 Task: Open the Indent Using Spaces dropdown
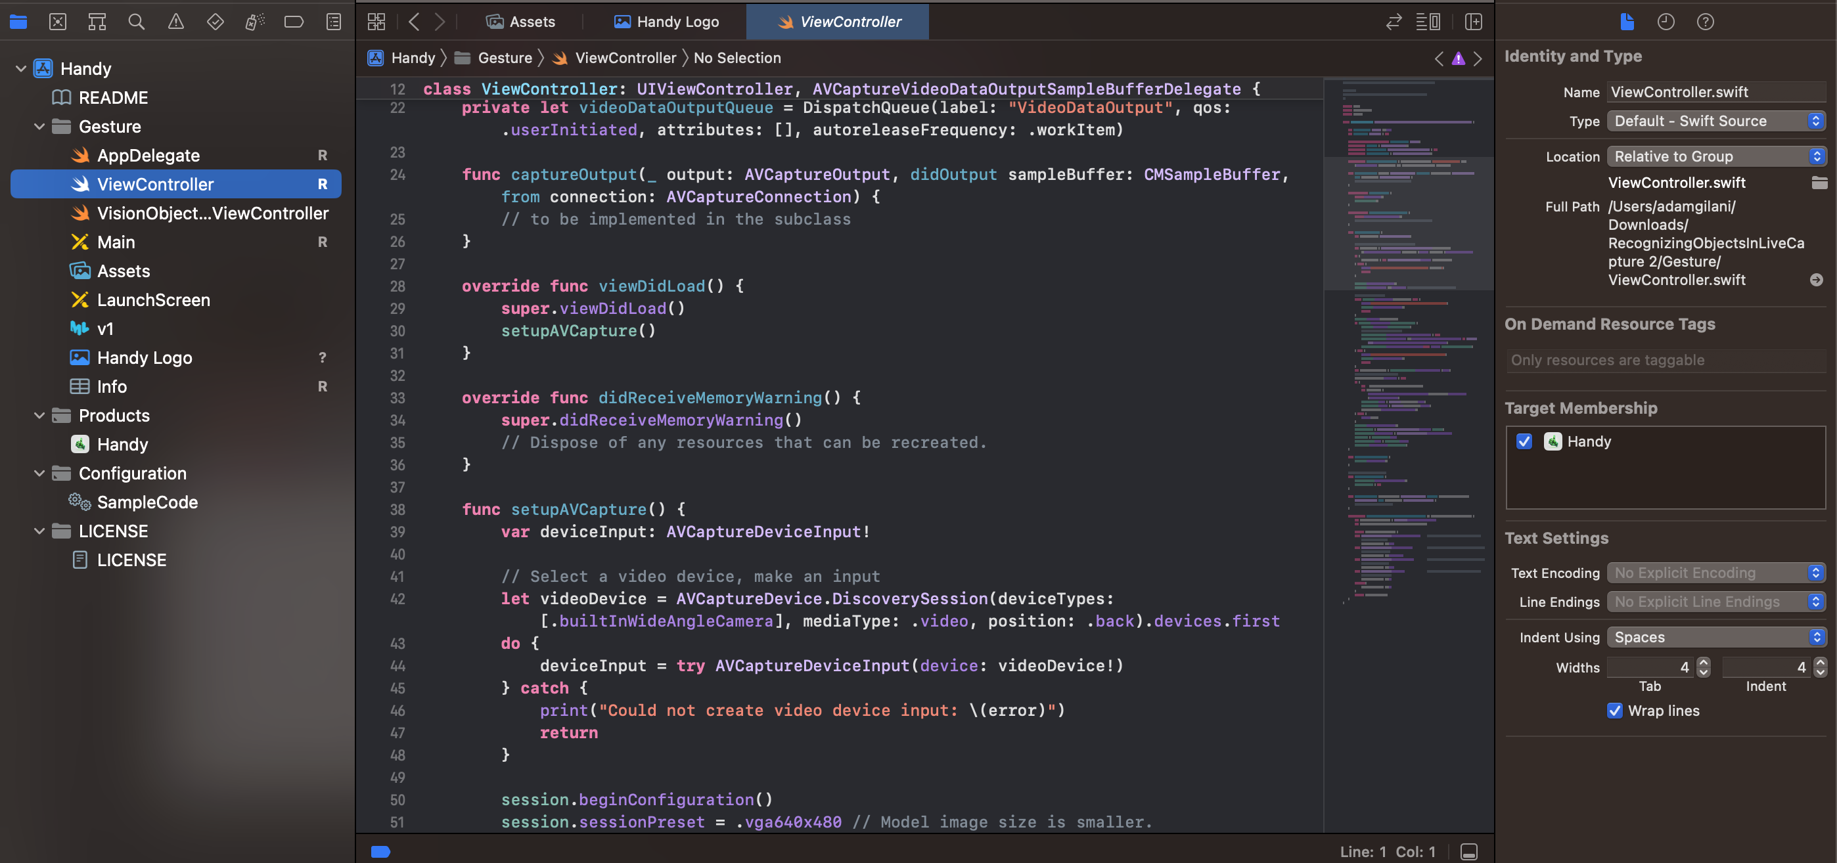tap(1715, 637)
